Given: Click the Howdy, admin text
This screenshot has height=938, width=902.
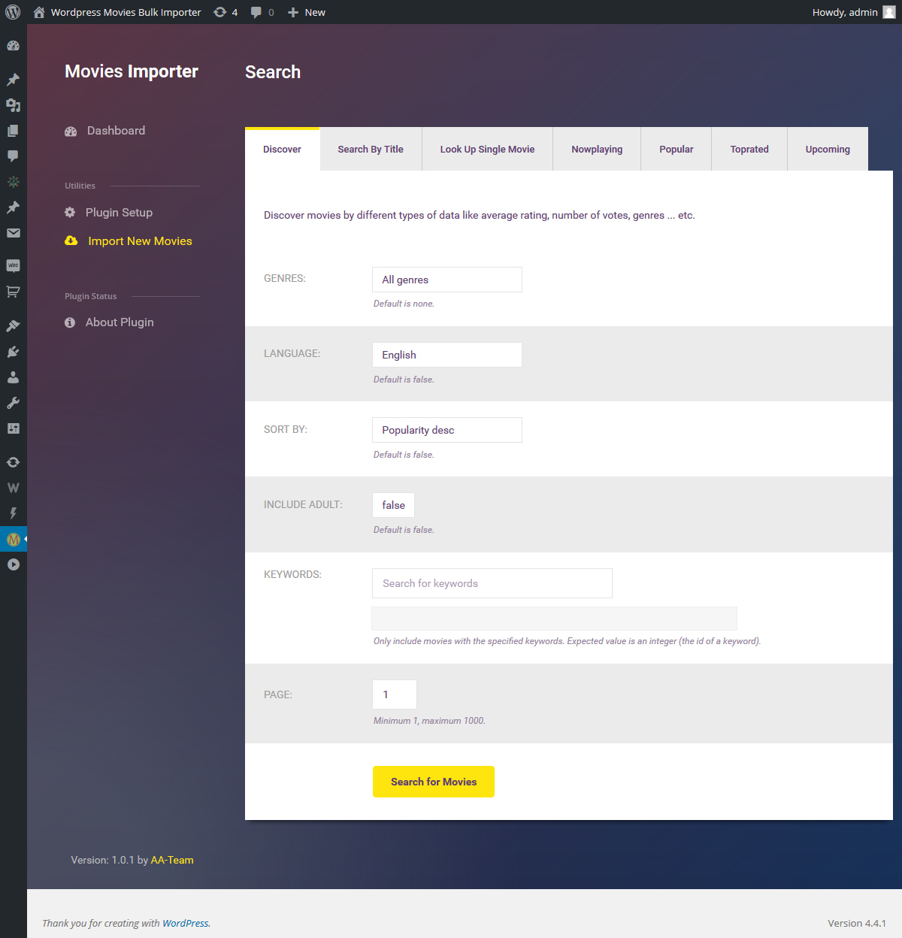Looking at the screenshot, I should point(845,12).
